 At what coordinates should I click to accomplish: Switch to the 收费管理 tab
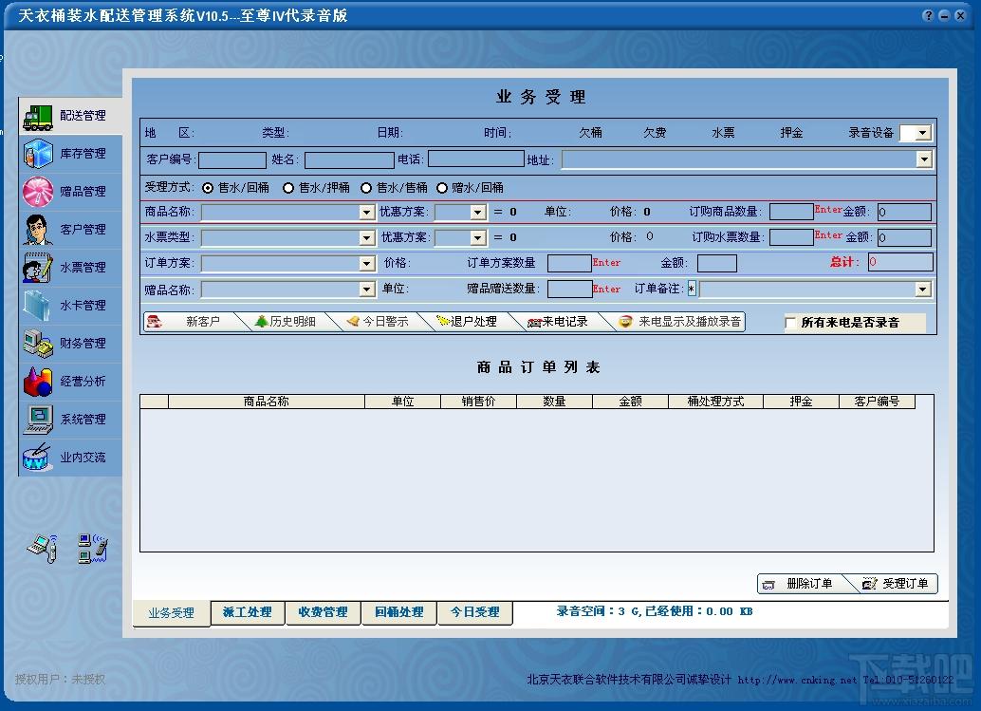323,612
